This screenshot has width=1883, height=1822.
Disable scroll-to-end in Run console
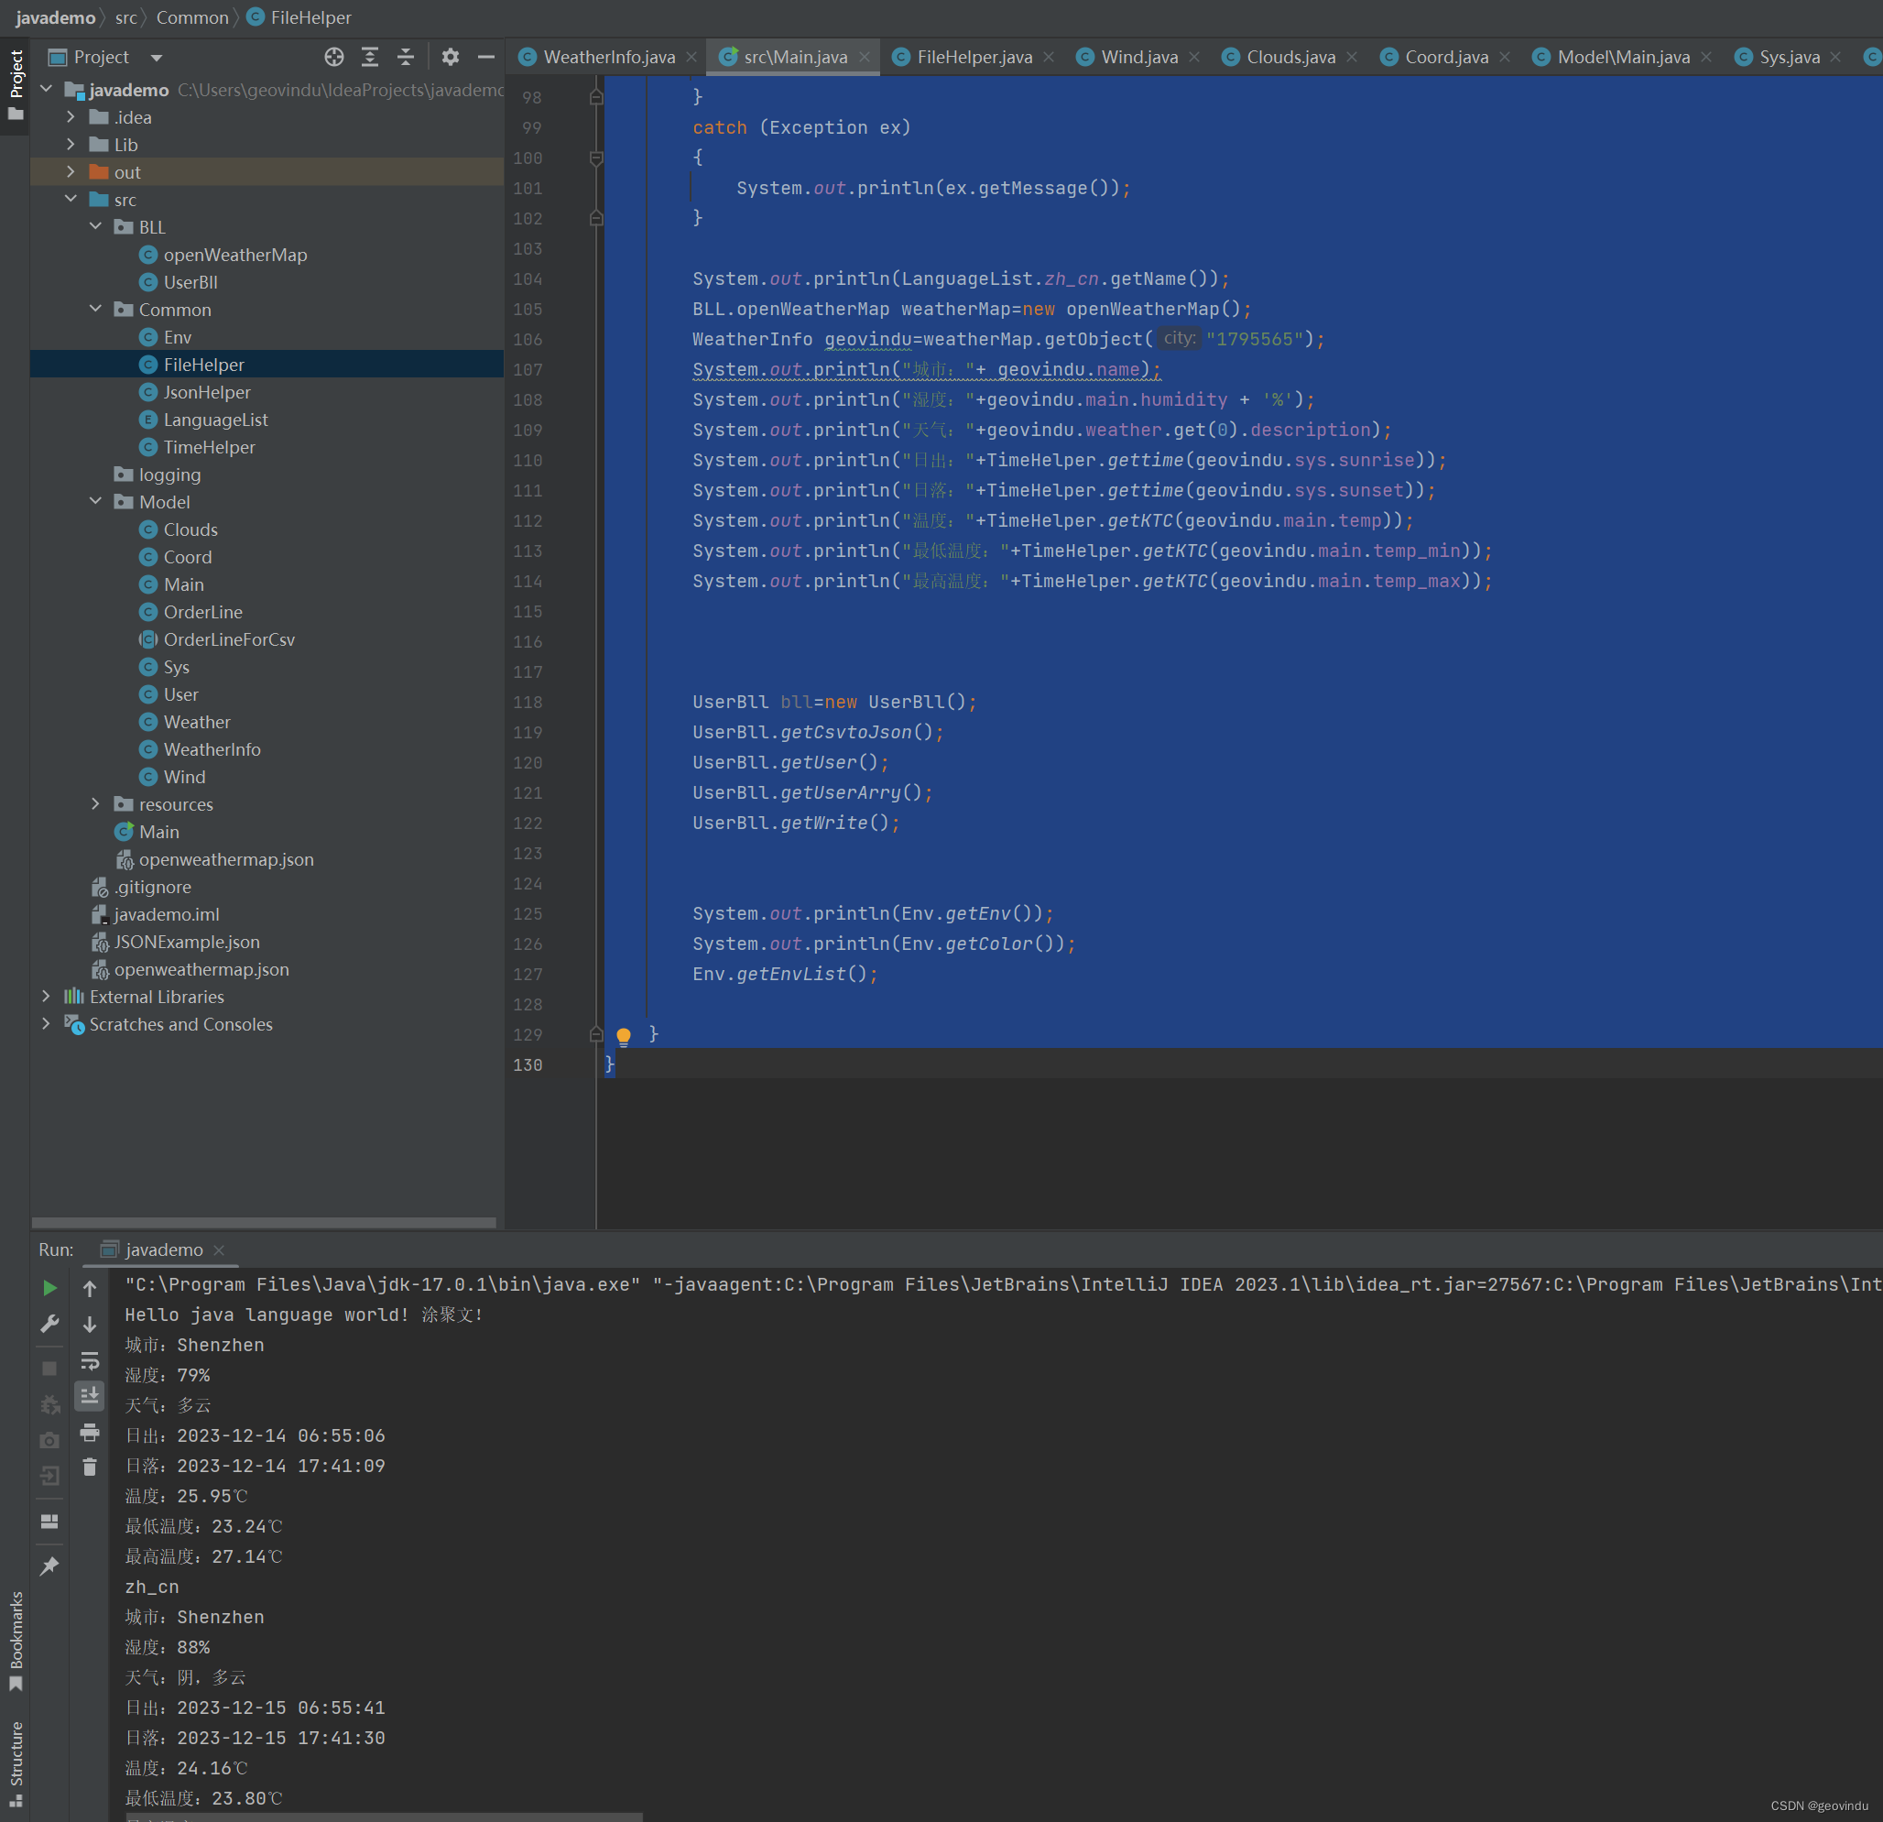(x=91, y=1395)
